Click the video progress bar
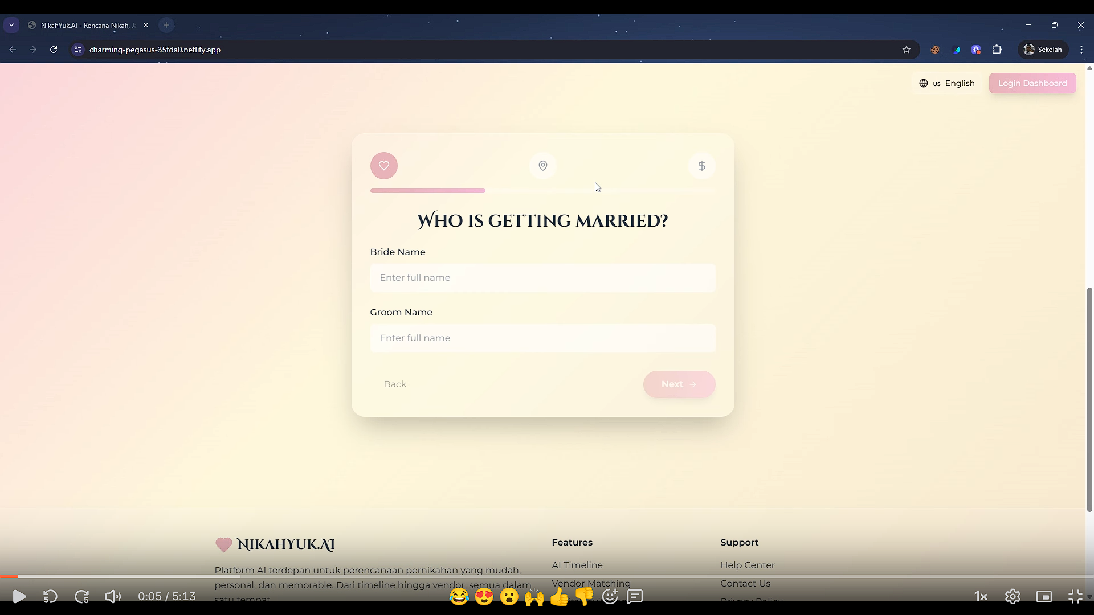This screenshot has height=615, width=1094. click(x=547, y=576)
